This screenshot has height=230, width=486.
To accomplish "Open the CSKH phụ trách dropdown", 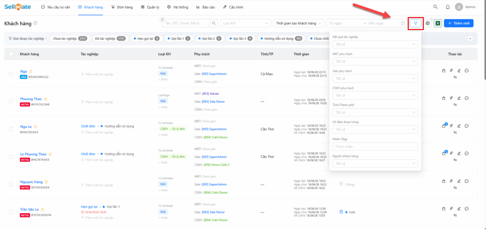I will click(375, 95).
